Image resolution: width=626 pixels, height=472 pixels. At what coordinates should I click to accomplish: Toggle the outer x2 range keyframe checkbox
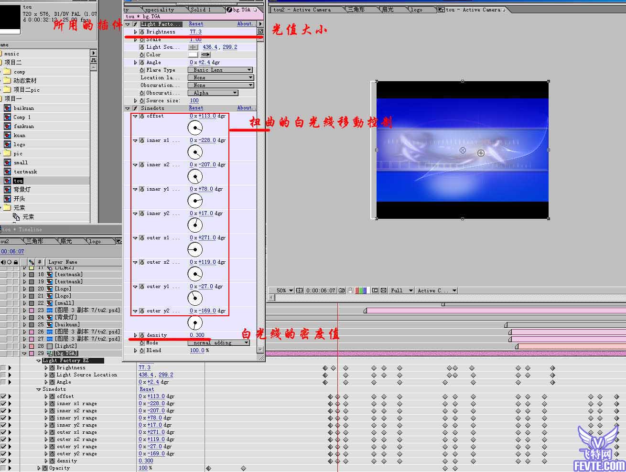coord(3,440)
